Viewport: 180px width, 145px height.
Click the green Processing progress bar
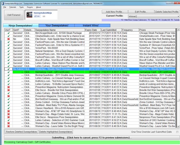click(92, 142)
